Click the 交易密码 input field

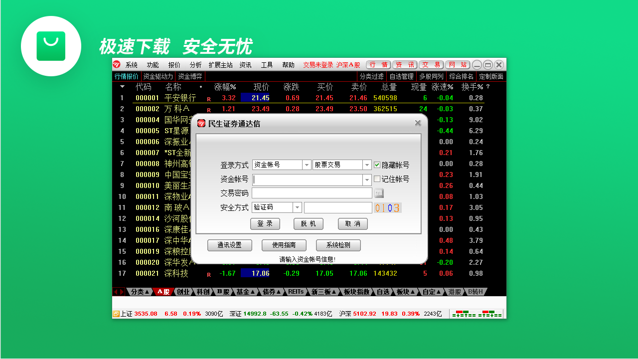click(x=312, y=193)
